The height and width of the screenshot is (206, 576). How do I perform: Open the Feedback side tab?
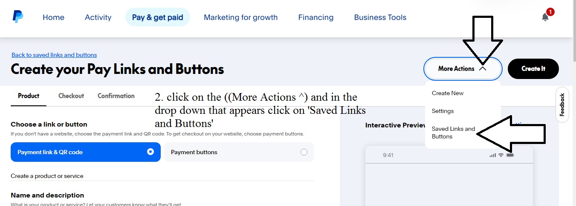[x=562, y=104]
